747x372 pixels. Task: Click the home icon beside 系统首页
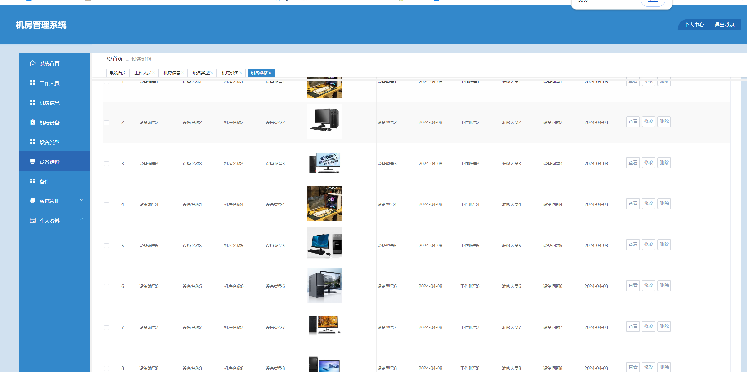32,64
